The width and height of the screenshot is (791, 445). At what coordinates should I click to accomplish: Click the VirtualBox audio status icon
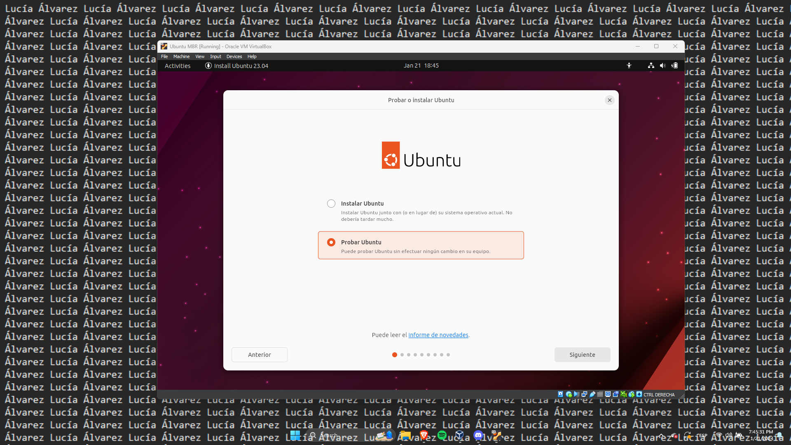click(576, 394)
